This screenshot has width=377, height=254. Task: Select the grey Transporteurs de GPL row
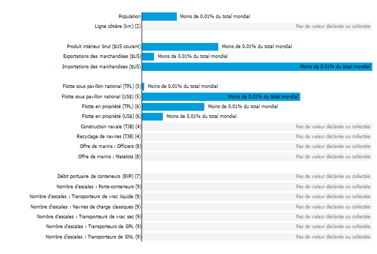click(x=257, y=227)
